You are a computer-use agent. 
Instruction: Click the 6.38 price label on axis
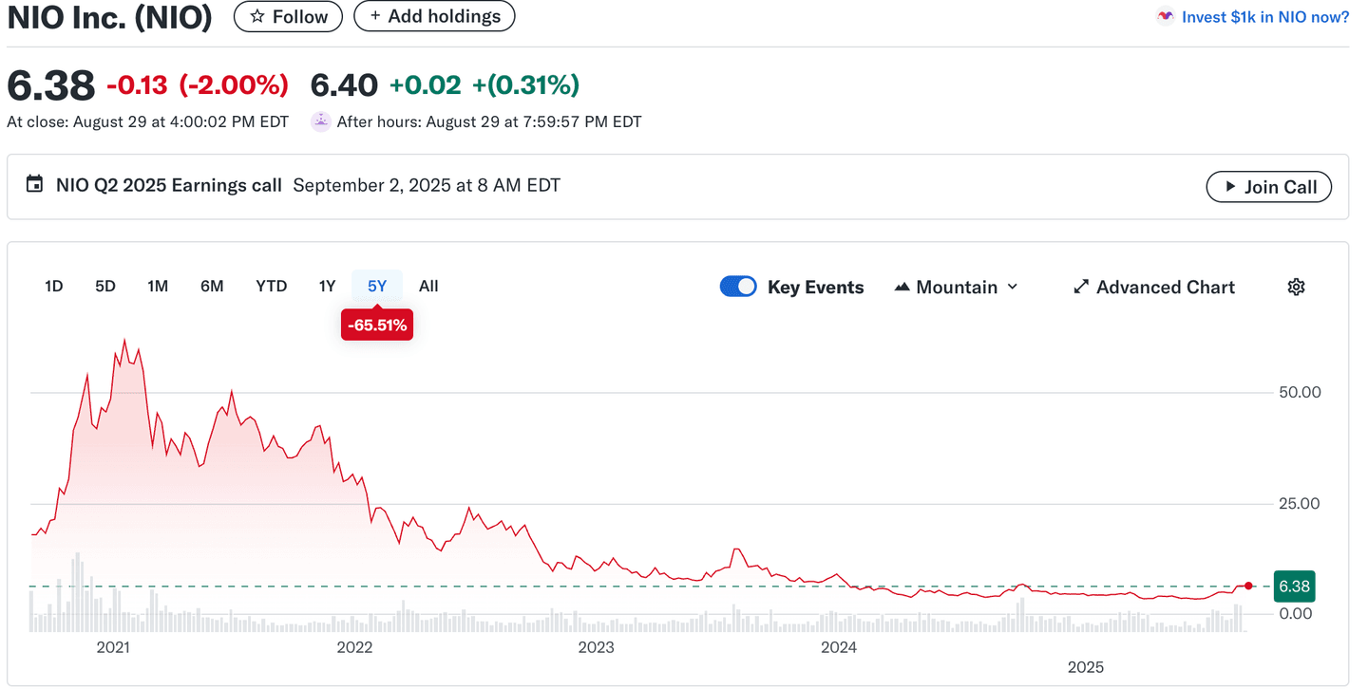tap(1294, 587)
